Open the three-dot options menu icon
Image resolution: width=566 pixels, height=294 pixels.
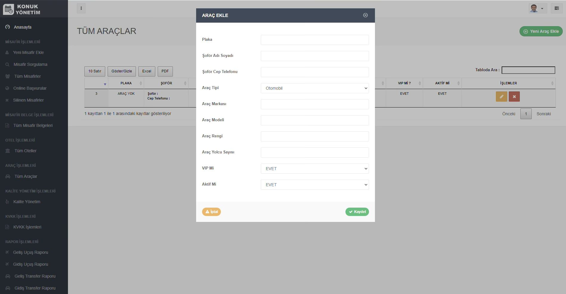click(81, 8)
